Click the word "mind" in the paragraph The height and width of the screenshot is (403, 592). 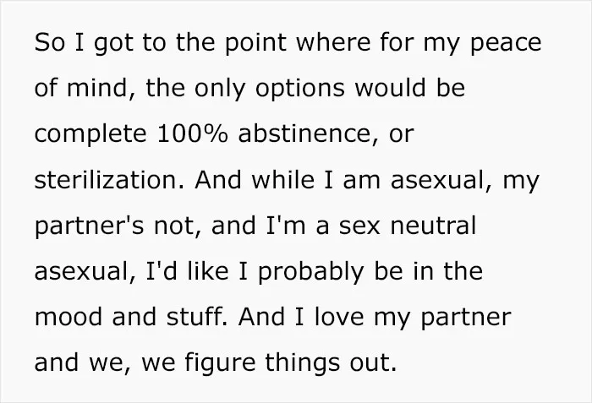tap(97, 88)
